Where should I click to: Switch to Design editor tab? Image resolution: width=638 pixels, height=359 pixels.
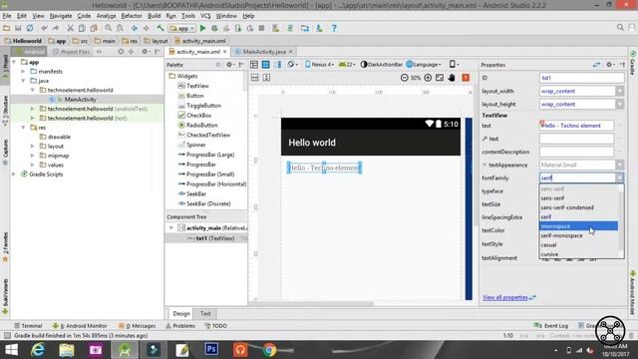181,313
